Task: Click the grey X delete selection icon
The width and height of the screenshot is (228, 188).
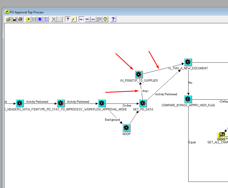Action: click(54, 19)
